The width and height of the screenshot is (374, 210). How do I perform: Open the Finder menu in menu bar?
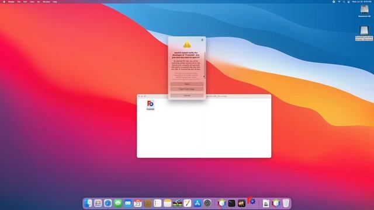(x=11, y=2)
